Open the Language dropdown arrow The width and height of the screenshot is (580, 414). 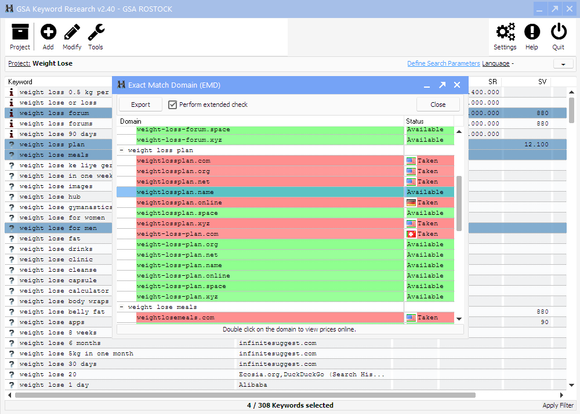(563, 64)
